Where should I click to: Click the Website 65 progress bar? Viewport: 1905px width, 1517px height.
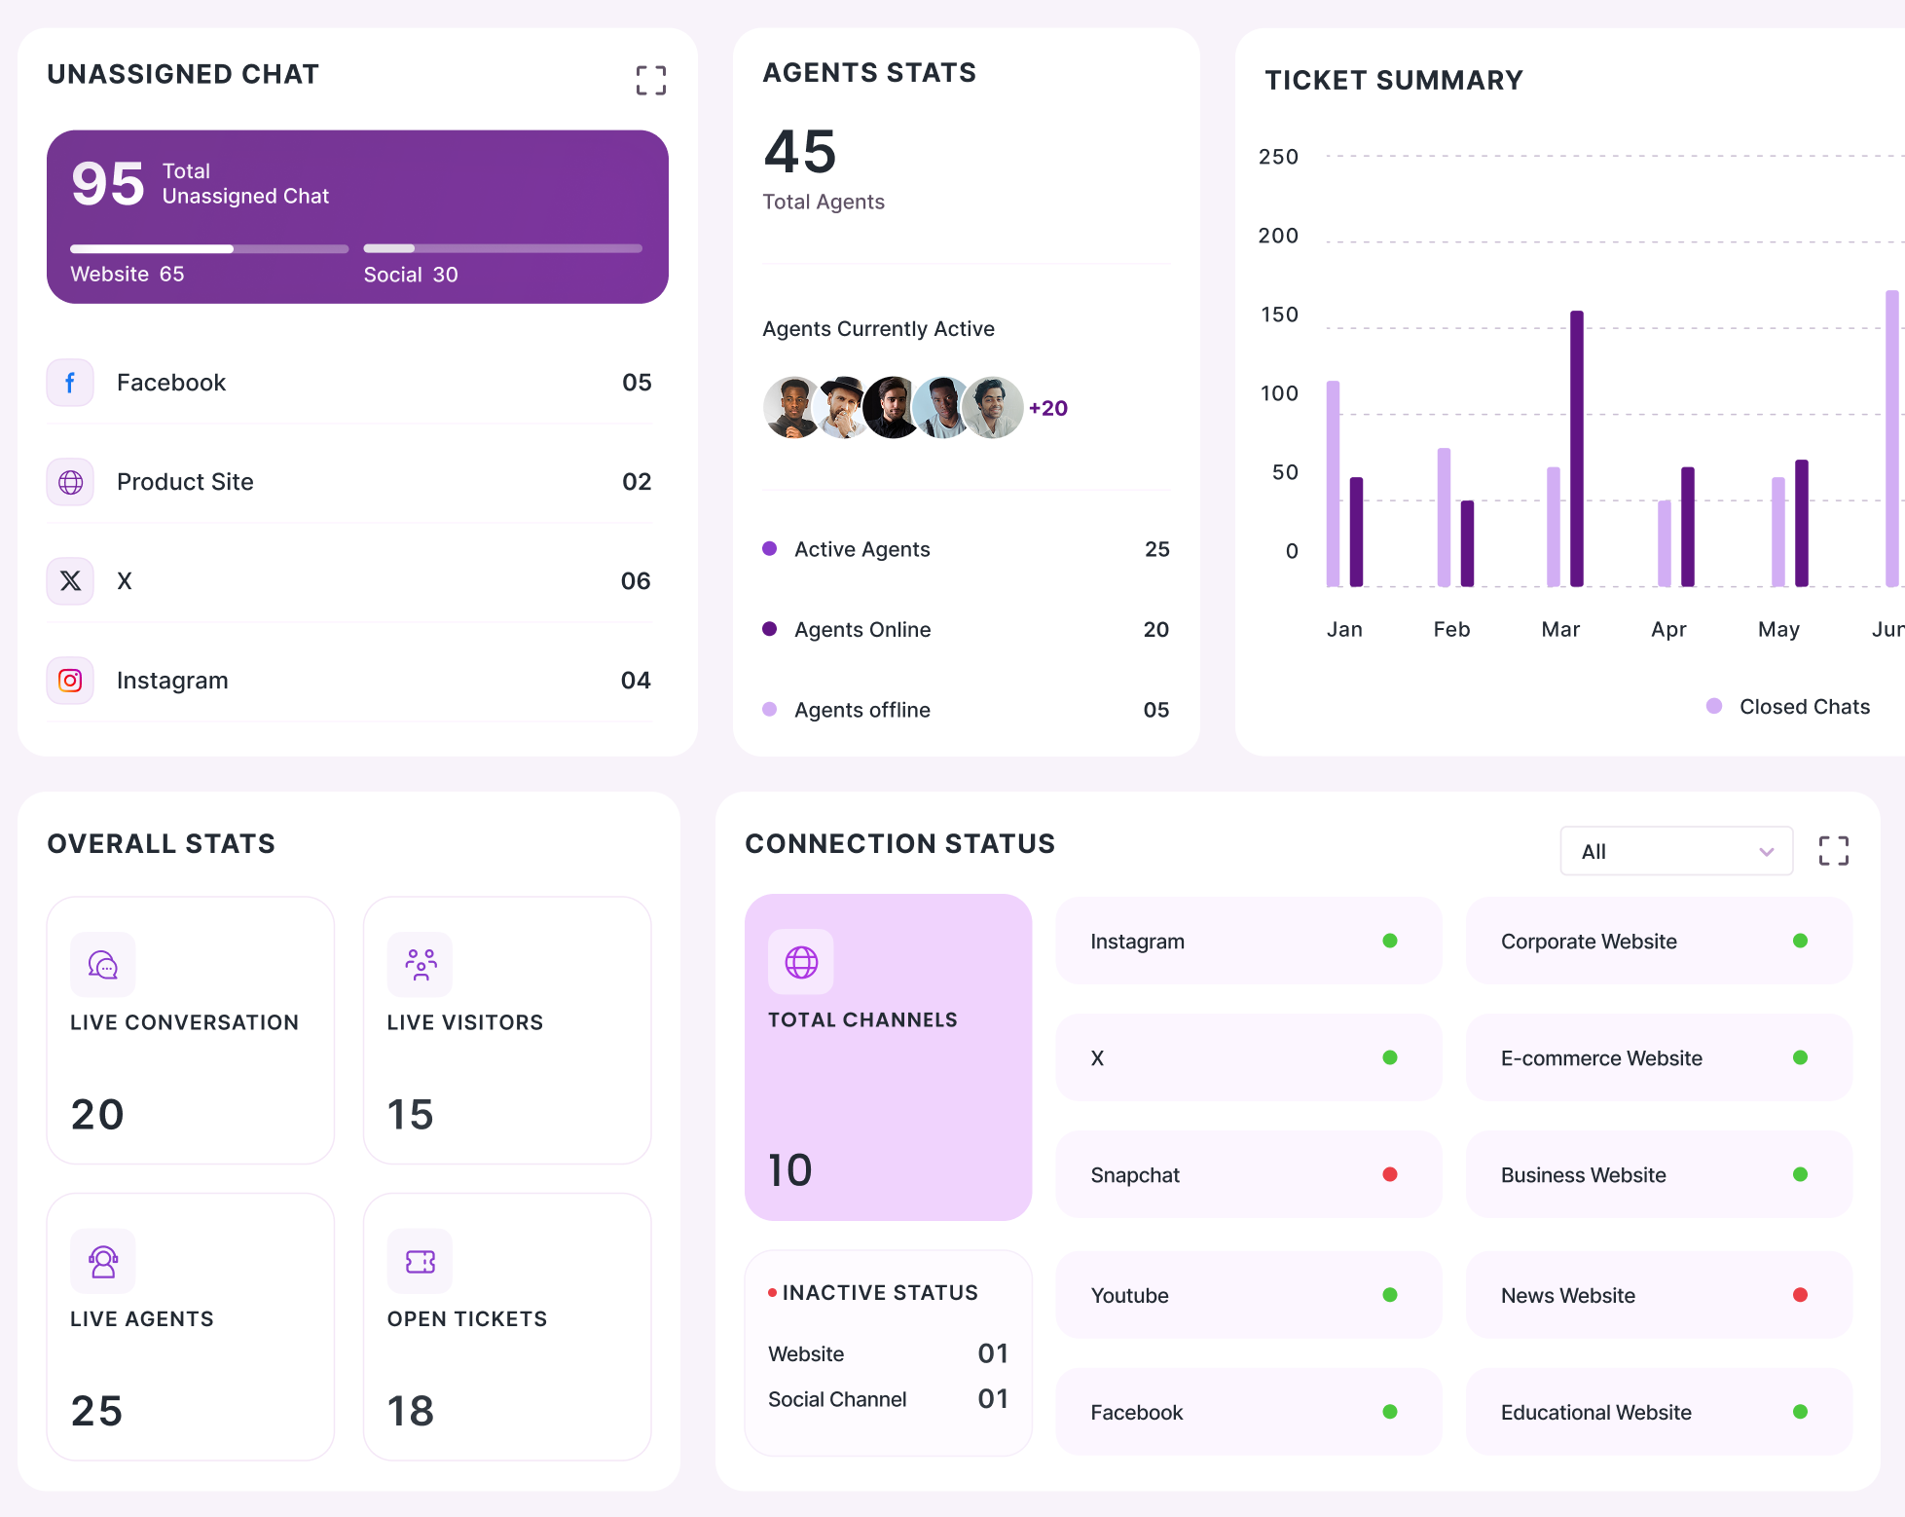[x=208, y=249]
